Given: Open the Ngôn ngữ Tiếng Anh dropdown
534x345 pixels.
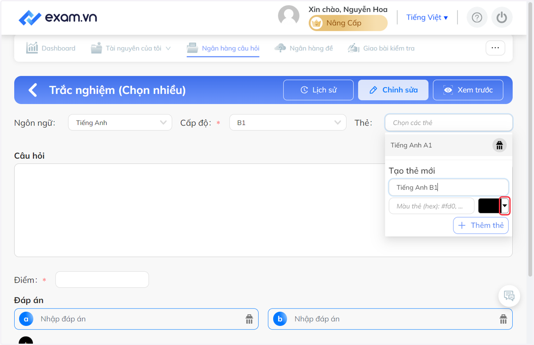Looking at the screenshot, I should pos(120,122).
